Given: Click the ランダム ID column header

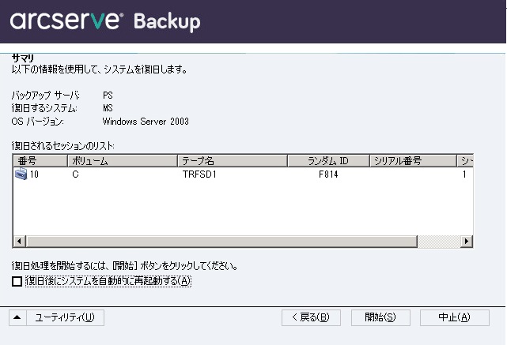Looking at the screenshot, I should point(328,161).
